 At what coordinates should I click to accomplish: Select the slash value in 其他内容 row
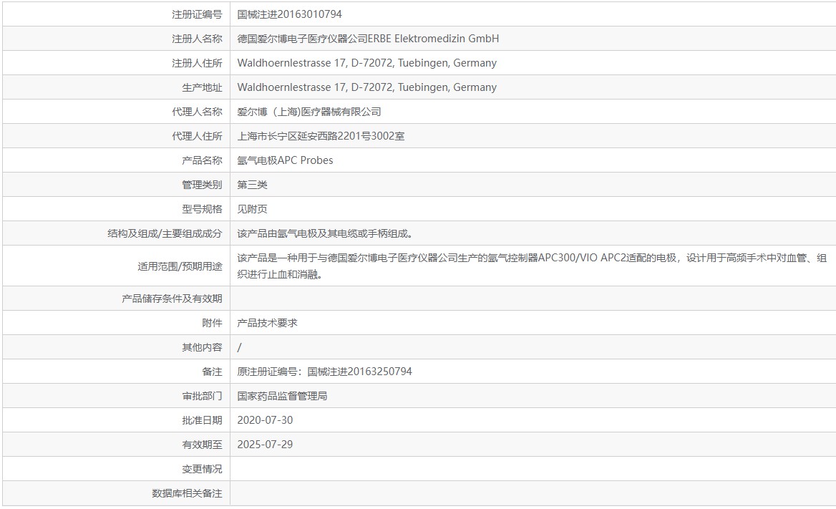239,347
